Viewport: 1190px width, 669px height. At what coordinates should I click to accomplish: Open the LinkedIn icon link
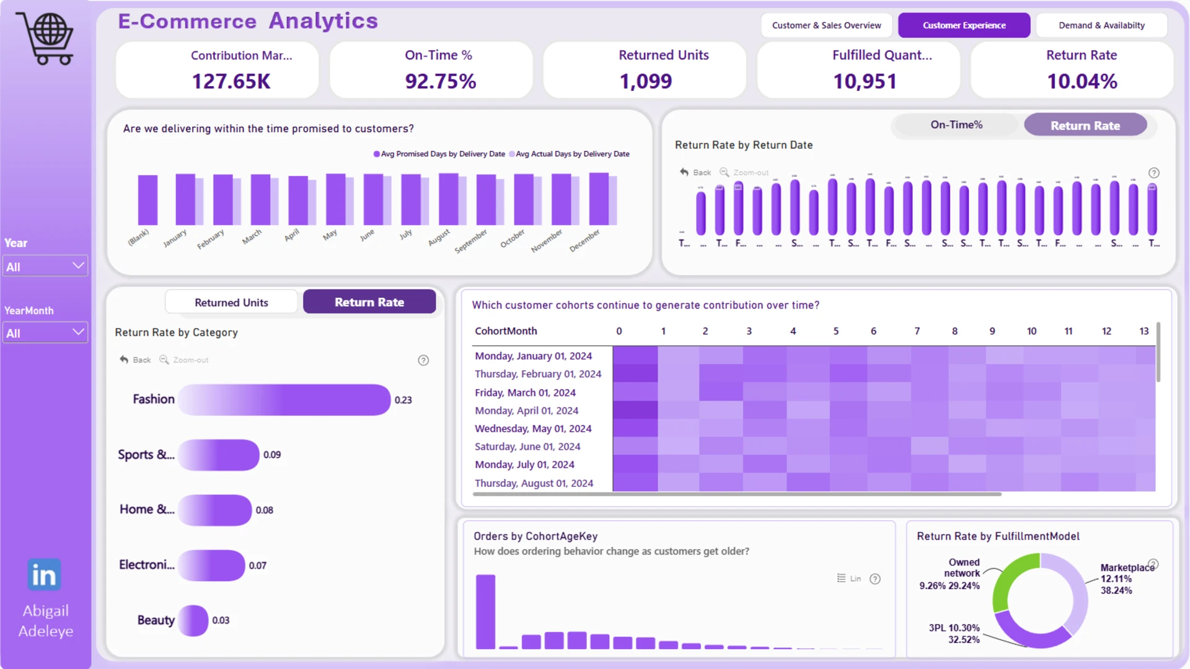pyautogui.click(x=44, y=574)
